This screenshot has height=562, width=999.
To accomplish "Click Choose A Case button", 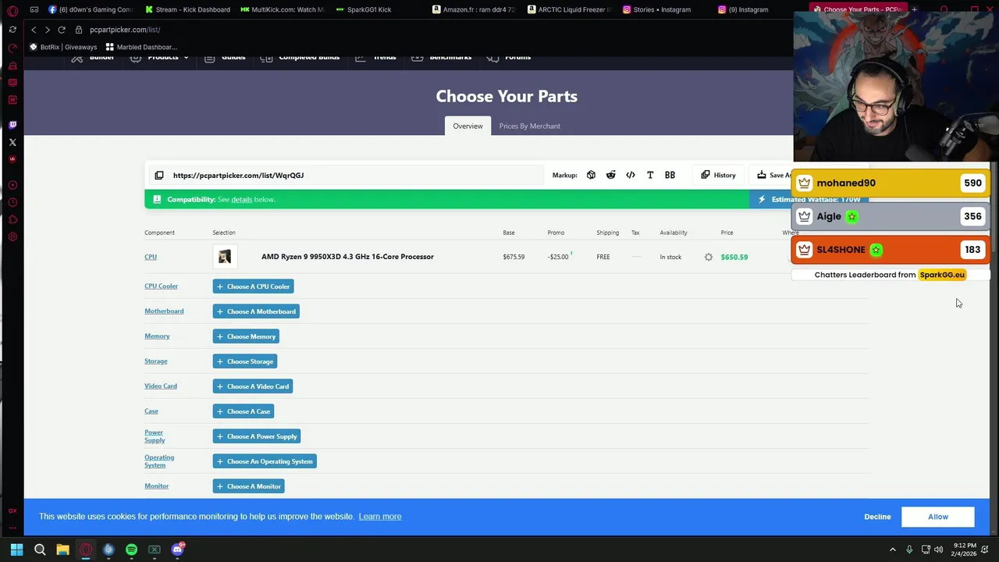I will [x=244, y=411].
